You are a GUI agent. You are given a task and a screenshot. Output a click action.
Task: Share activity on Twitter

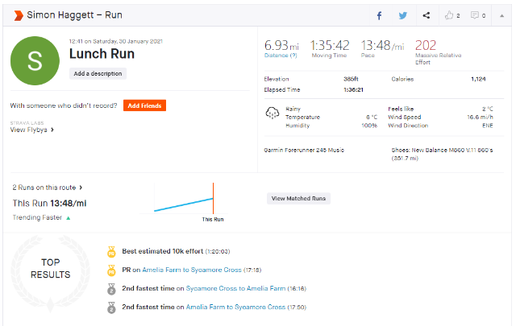point(402,15)
